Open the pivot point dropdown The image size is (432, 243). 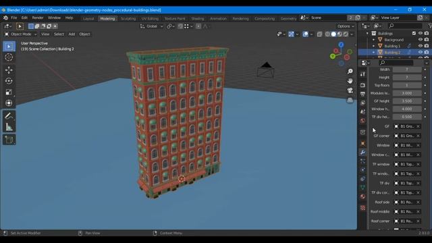(171, 26)
